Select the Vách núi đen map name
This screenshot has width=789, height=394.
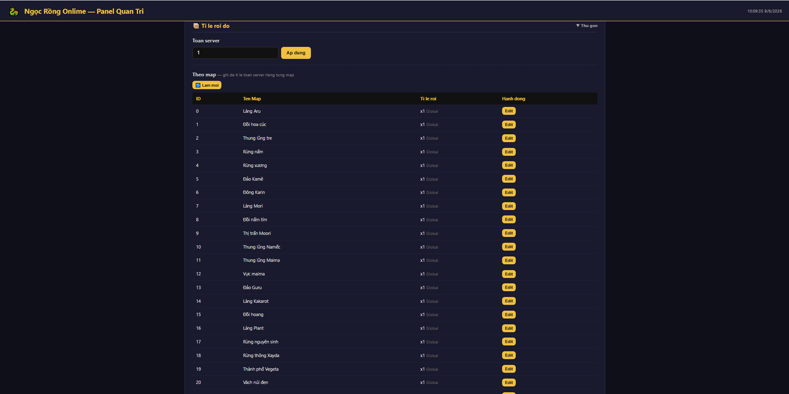[255, 382]
